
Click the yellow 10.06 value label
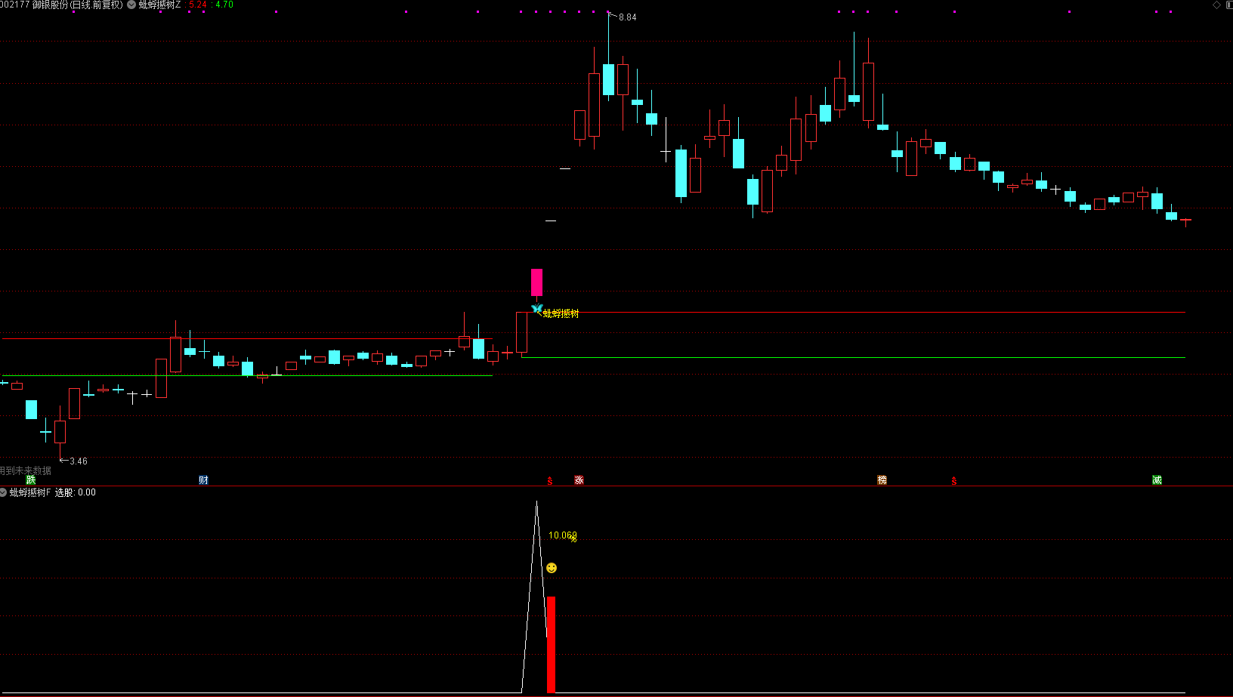(562, 535)
